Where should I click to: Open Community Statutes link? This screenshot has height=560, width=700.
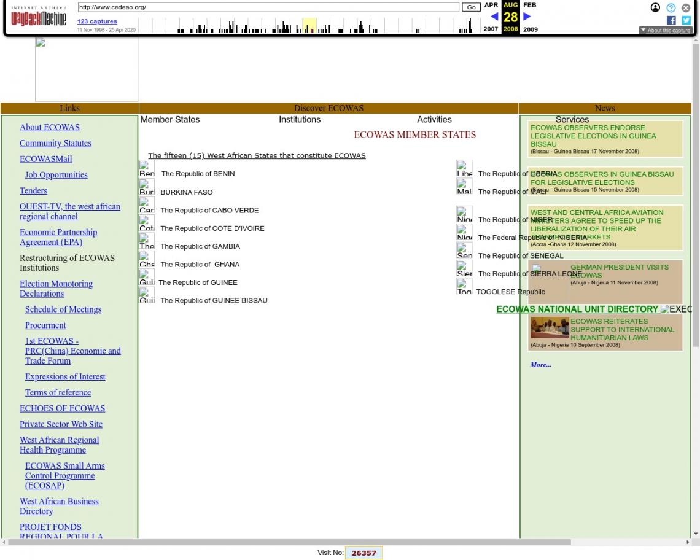[x=55, y=143]
